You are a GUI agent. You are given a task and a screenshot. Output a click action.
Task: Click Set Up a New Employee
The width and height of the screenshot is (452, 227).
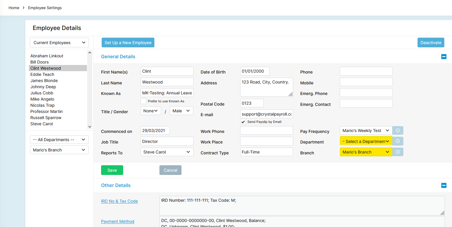[128, 42]
